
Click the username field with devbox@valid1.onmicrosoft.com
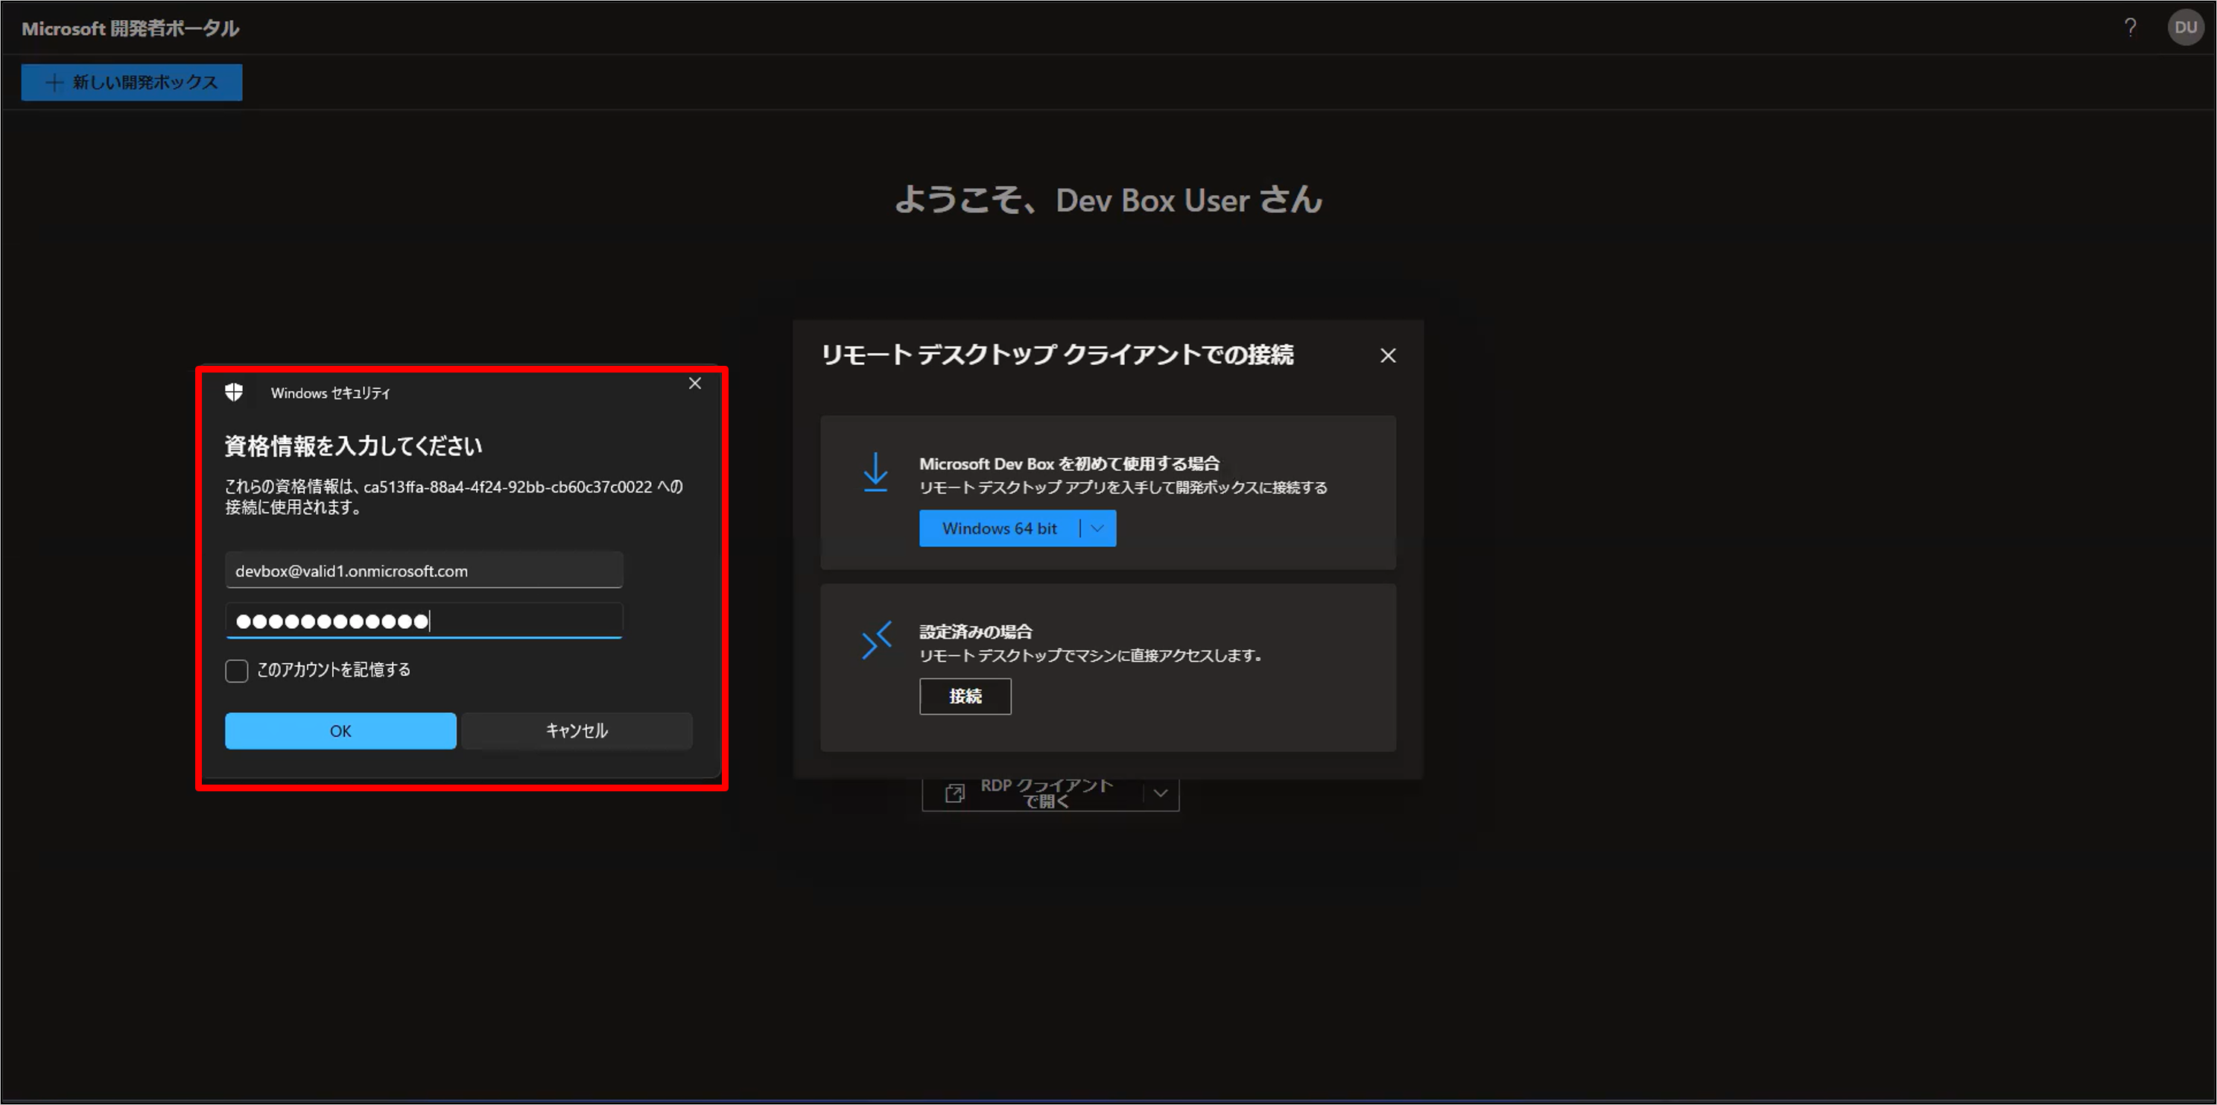coord(423,571)
